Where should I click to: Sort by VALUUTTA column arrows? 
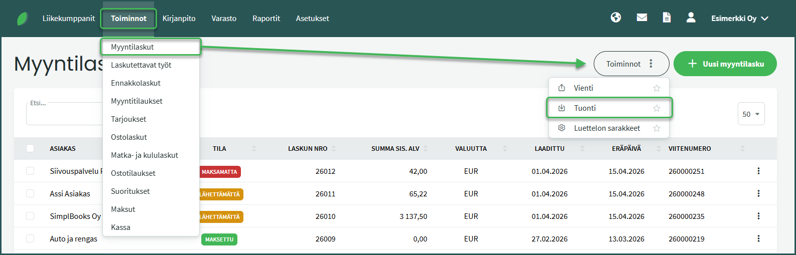505,148
